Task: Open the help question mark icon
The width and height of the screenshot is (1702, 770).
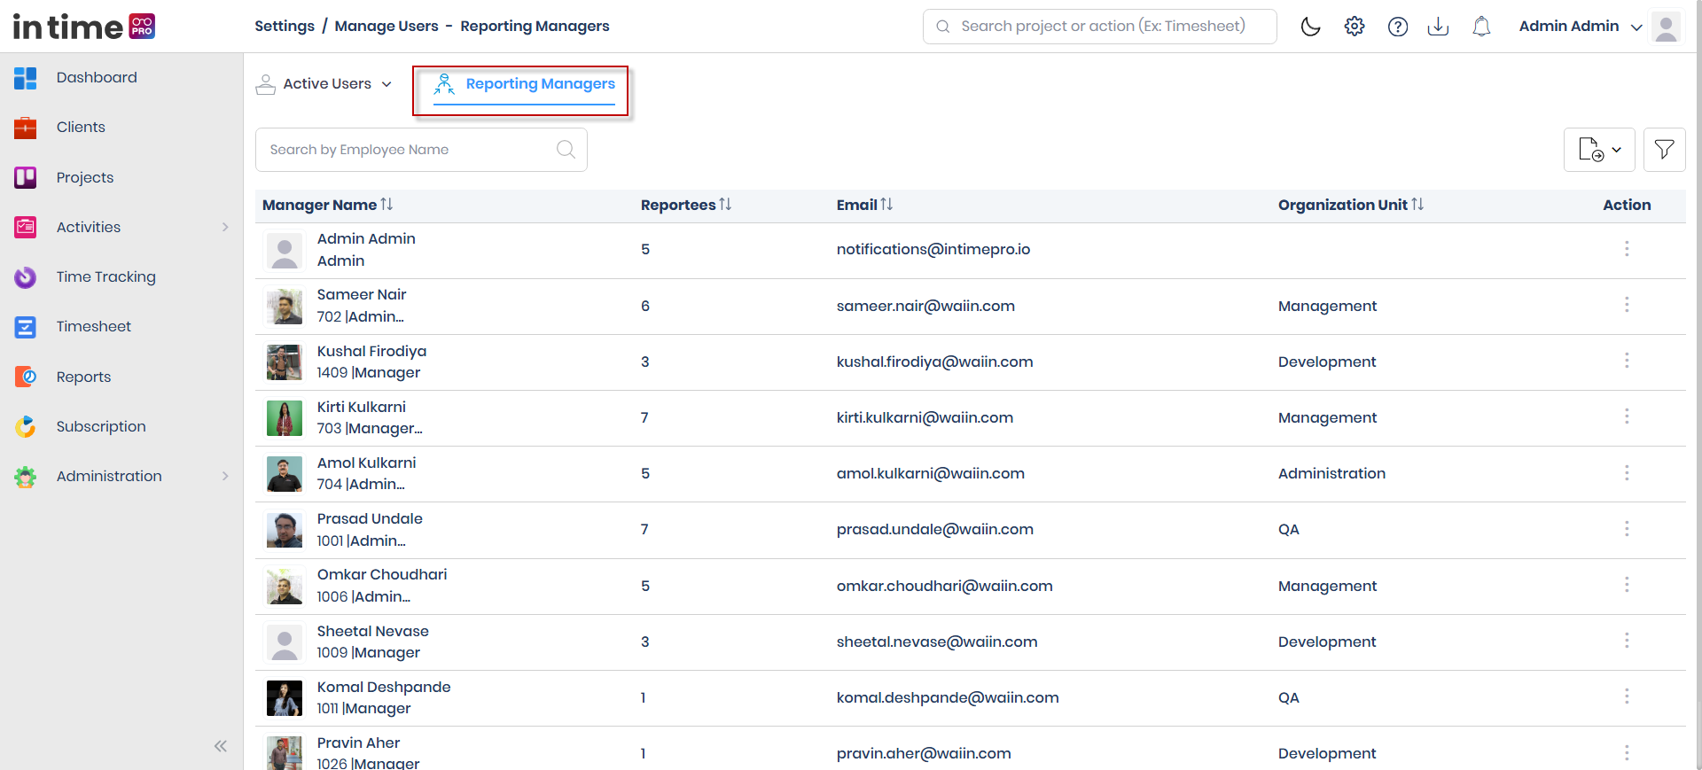Action: pos(1398,27)
